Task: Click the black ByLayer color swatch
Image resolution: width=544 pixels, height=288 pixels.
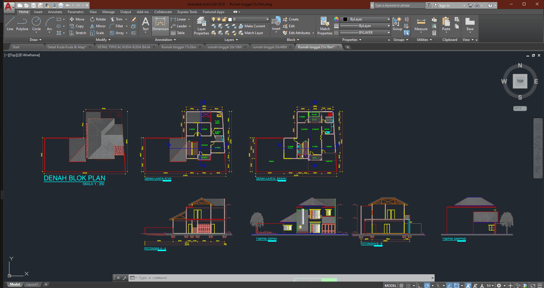Action: click(x=345, y=19)
